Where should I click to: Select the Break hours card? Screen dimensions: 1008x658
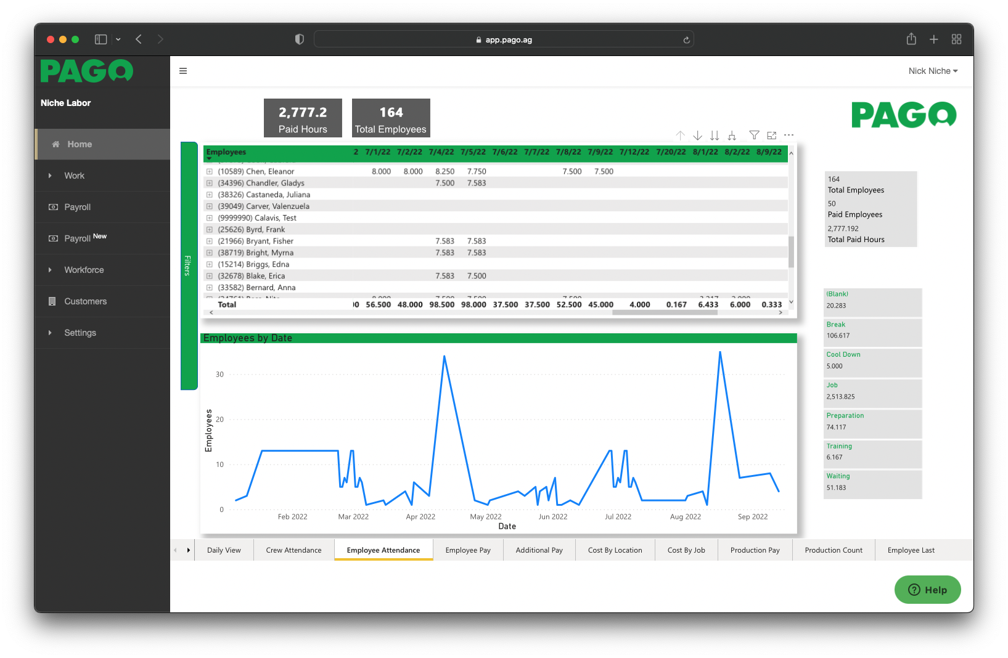[x=872, y=330]
